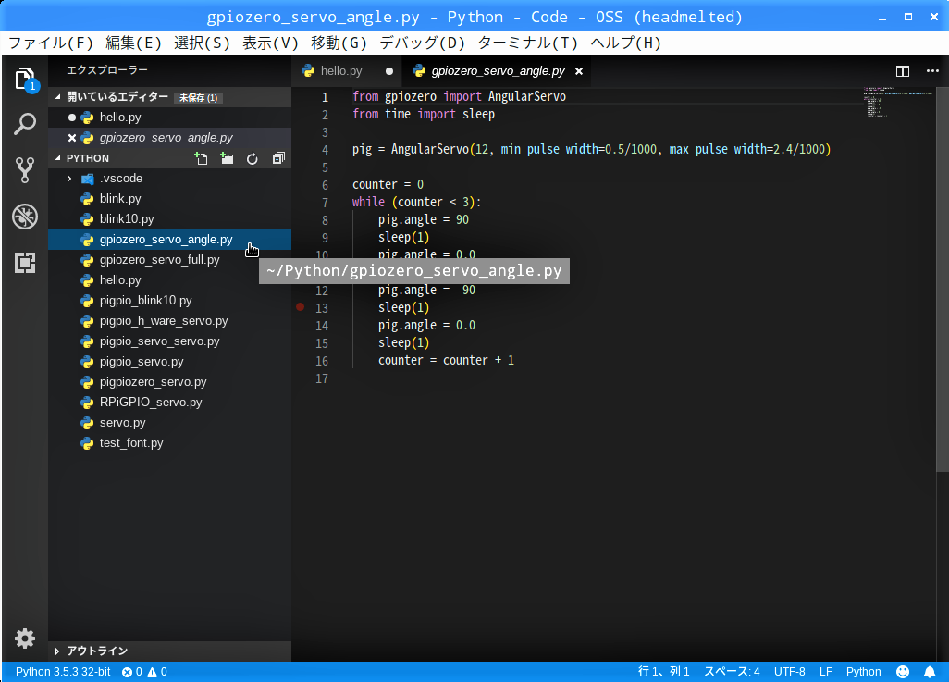Open the Go menu
Screen dimensions: 949x682
point(339,43)
